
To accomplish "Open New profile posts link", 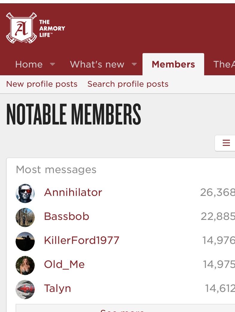I will (x=42, y=84).
